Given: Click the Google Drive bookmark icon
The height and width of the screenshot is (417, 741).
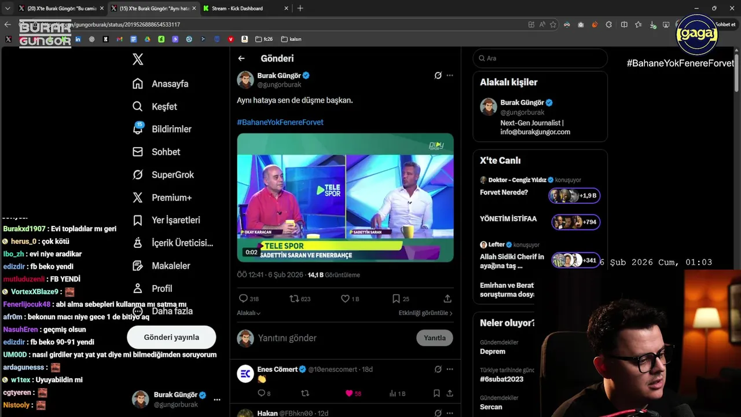Looking at the screenshot, I should click(x=147, y=39).
